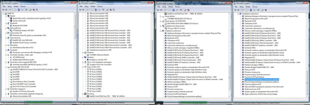Open Widok menu in the BT Port window
This screenshot has width=310, height=105.
pos(93,6)
